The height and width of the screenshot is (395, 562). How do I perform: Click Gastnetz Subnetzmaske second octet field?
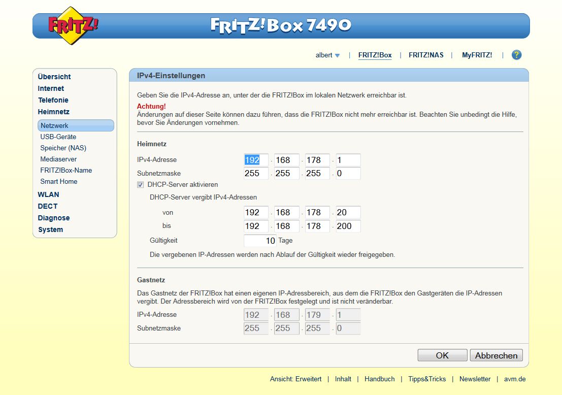click(287, 328)
